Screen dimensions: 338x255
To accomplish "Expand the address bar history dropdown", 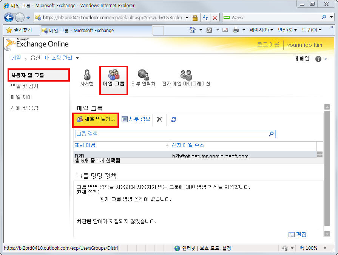I will pyautogui.click(x=187, y=18).
